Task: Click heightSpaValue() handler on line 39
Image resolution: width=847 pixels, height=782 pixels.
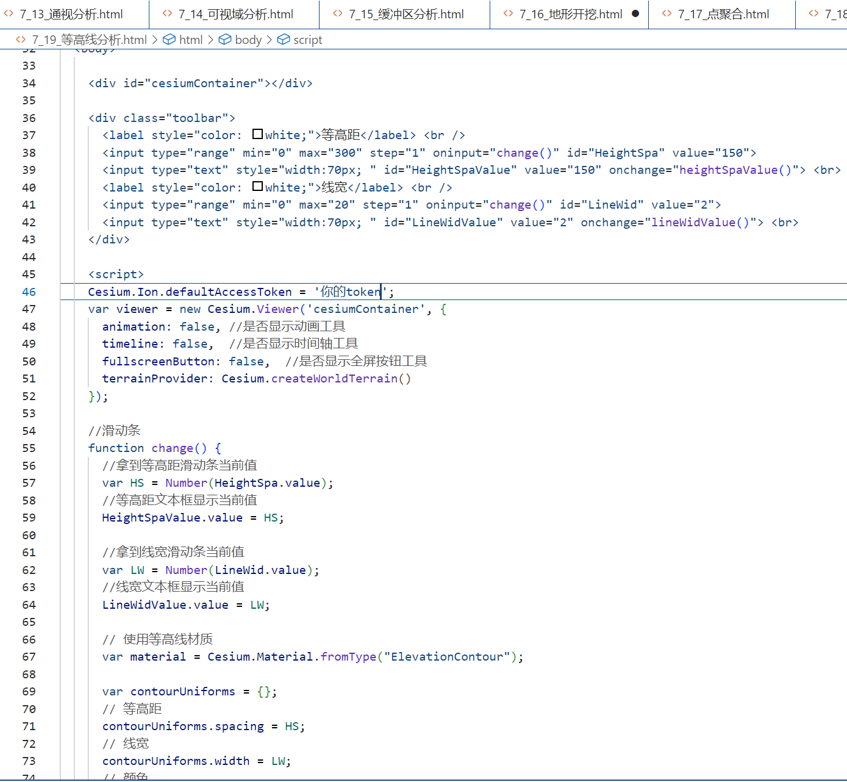Action: [735, 170]
